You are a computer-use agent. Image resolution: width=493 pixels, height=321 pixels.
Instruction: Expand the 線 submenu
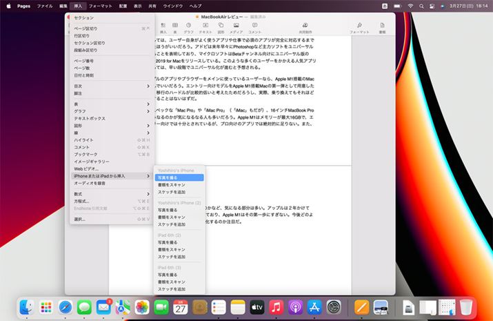111,133
